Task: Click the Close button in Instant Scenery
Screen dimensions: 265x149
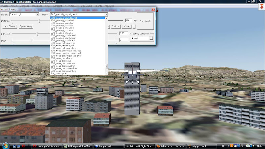Action: pos(127,26)
